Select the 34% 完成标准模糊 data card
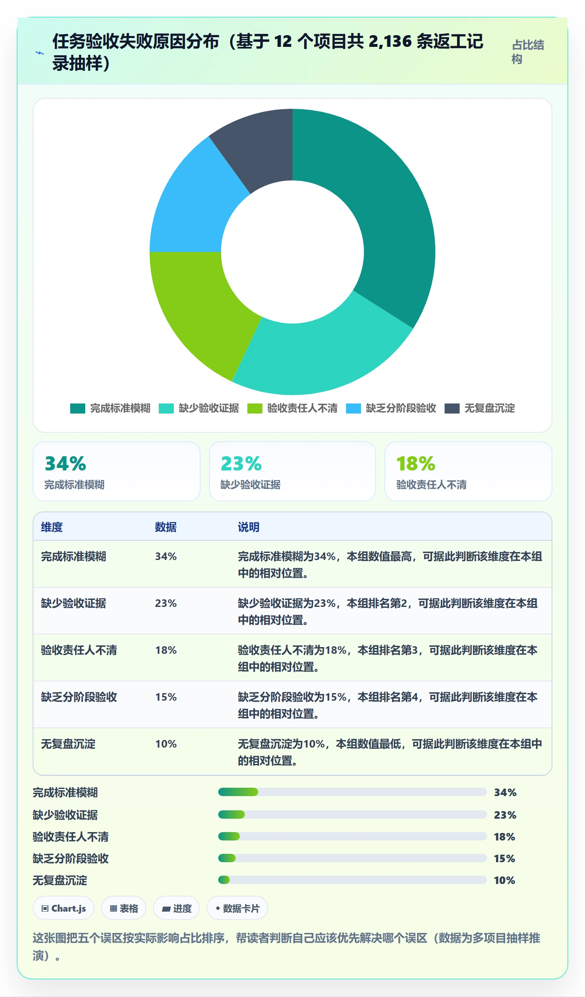 coord(117,471)
